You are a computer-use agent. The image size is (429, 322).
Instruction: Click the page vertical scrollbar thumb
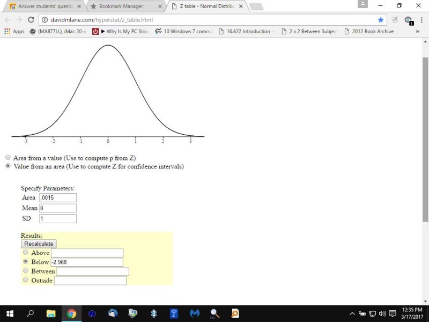(x=425, y=139)
